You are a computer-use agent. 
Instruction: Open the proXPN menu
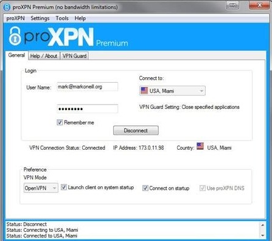tap(15, 18)
